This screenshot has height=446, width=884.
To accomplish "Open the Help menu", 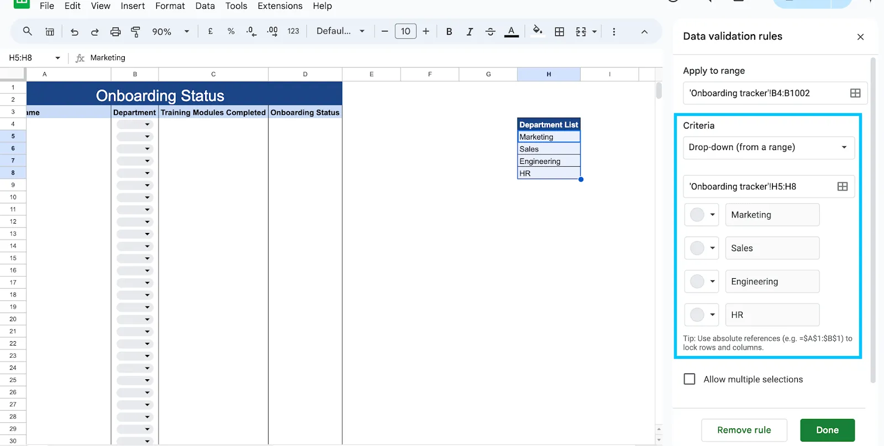I will pyautogui.click(x=322, y=6).
